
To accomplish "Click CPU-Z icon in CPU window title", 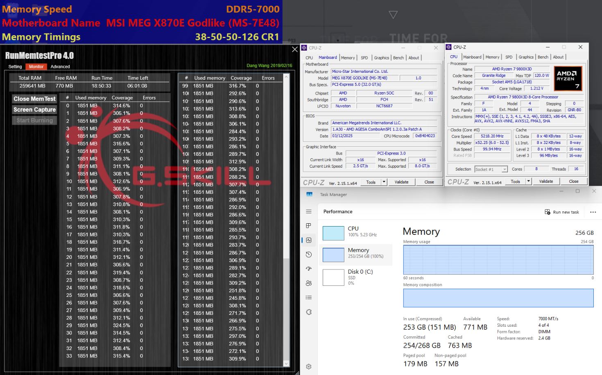I will pyautogui.click(x=449, y=47).
